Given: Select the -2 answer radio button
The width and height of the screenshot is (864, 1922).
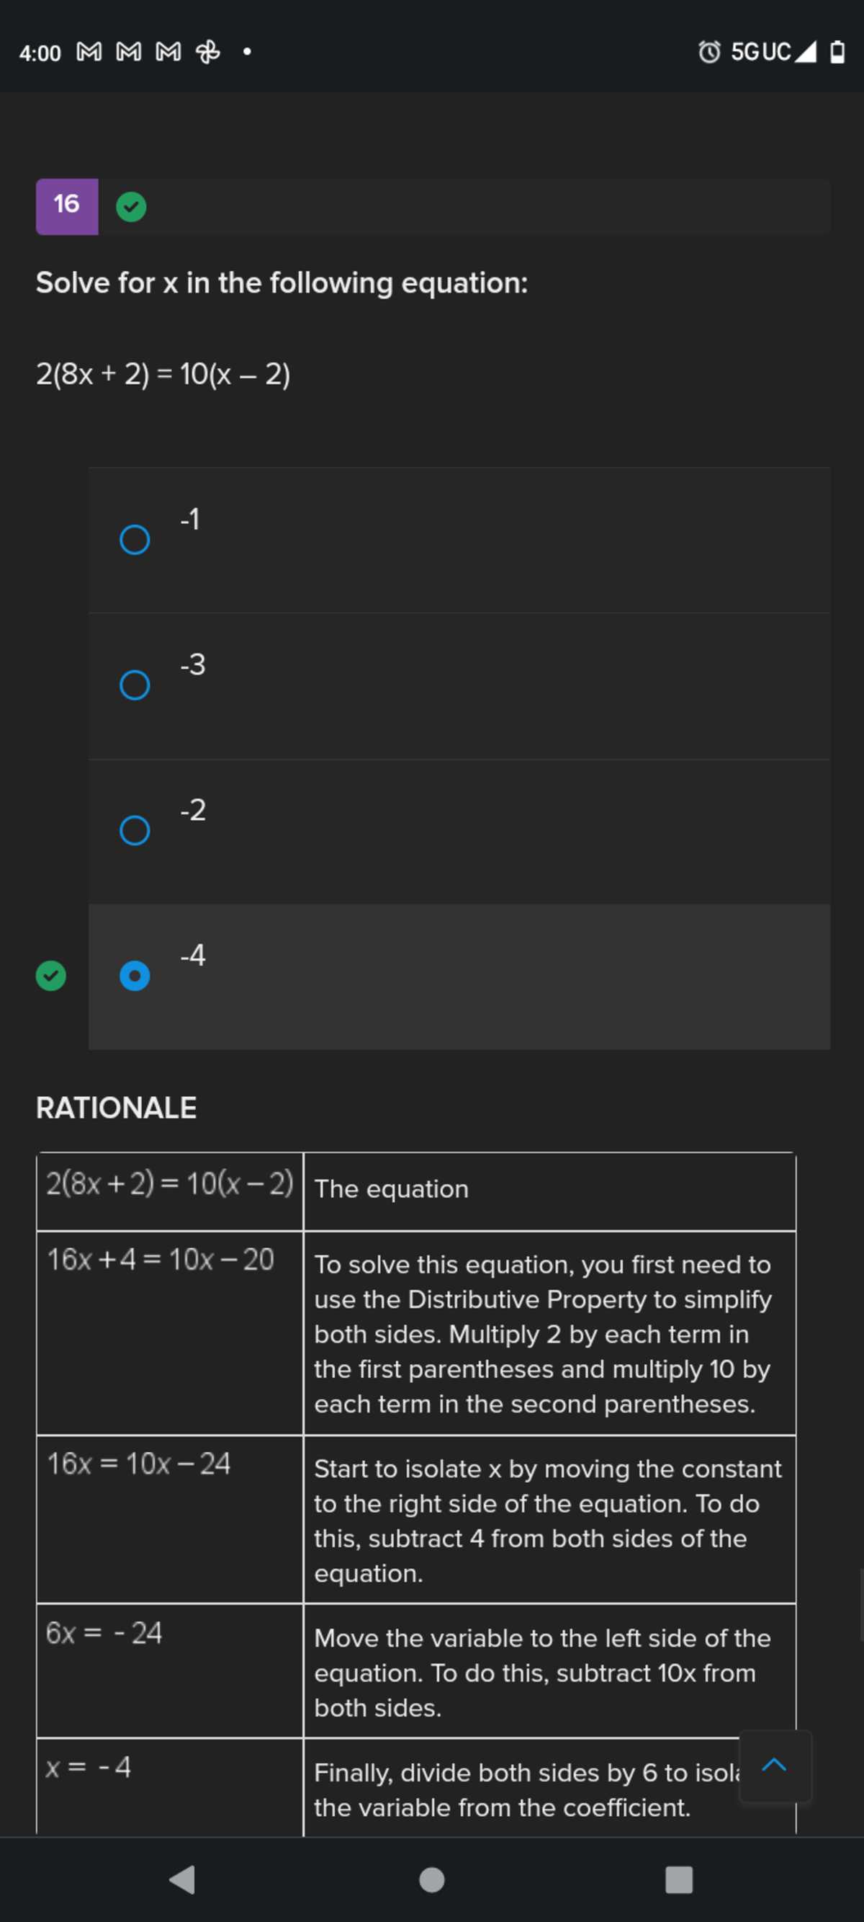Looking at the screenshot, I should (134, 830).
